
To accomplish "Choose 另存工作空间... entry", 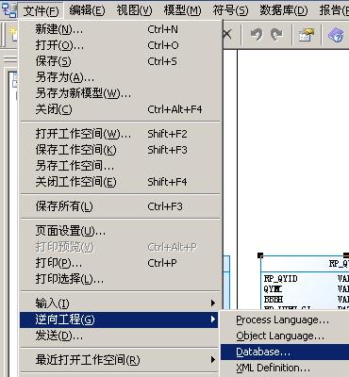I will click(120, 166).
